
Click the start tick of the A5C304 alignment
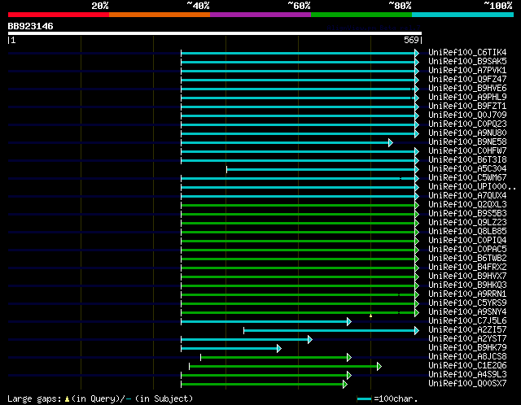(226, 170)
